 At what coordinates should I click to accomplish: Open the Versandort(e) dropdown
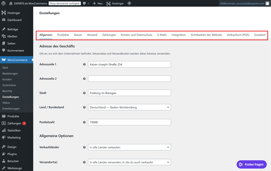[129, 162]
